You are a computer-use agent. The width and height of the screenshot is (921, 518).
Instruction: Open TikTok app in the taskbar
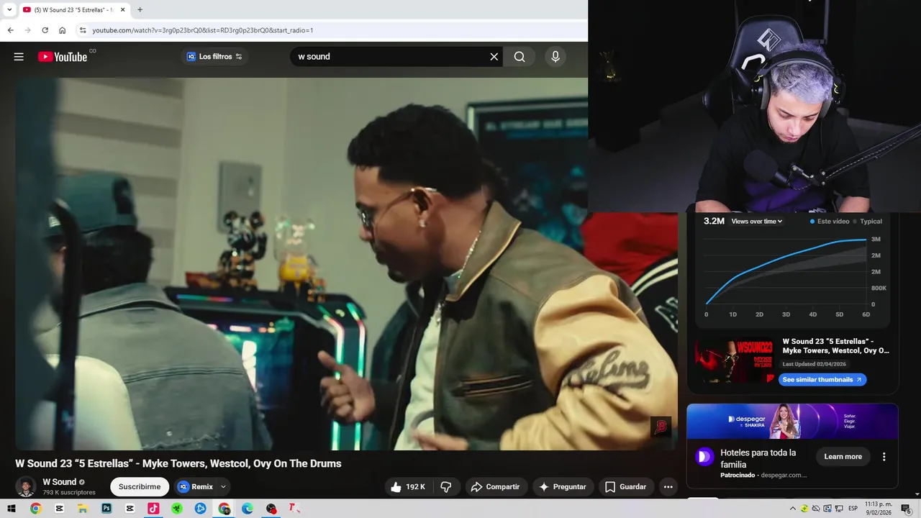153,509
